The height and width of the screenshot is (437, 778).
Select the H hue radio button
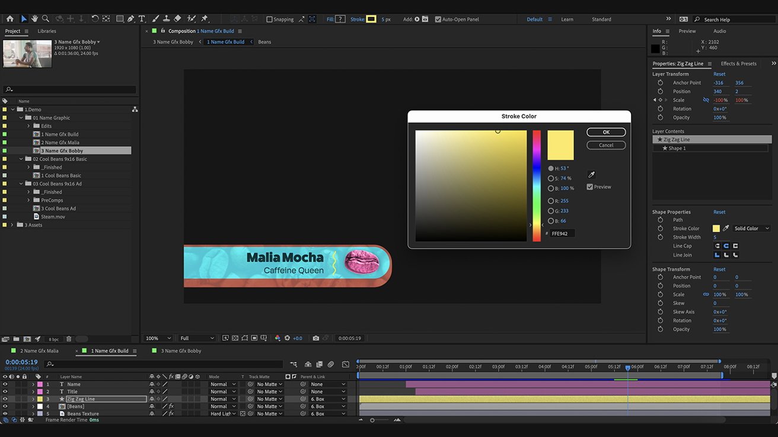[551, 168]
